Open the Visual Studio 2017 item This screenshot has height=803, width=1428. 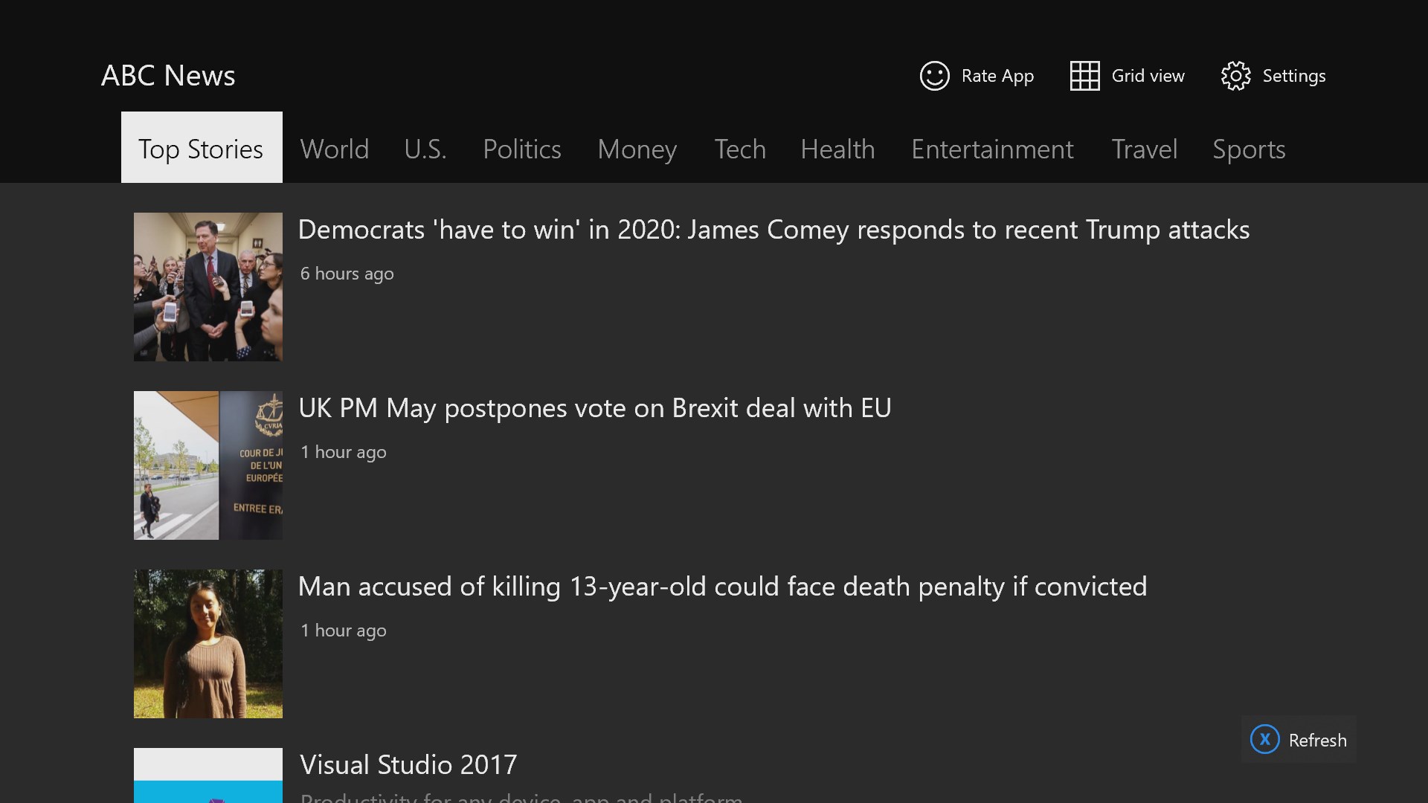(x=408, y=765)
